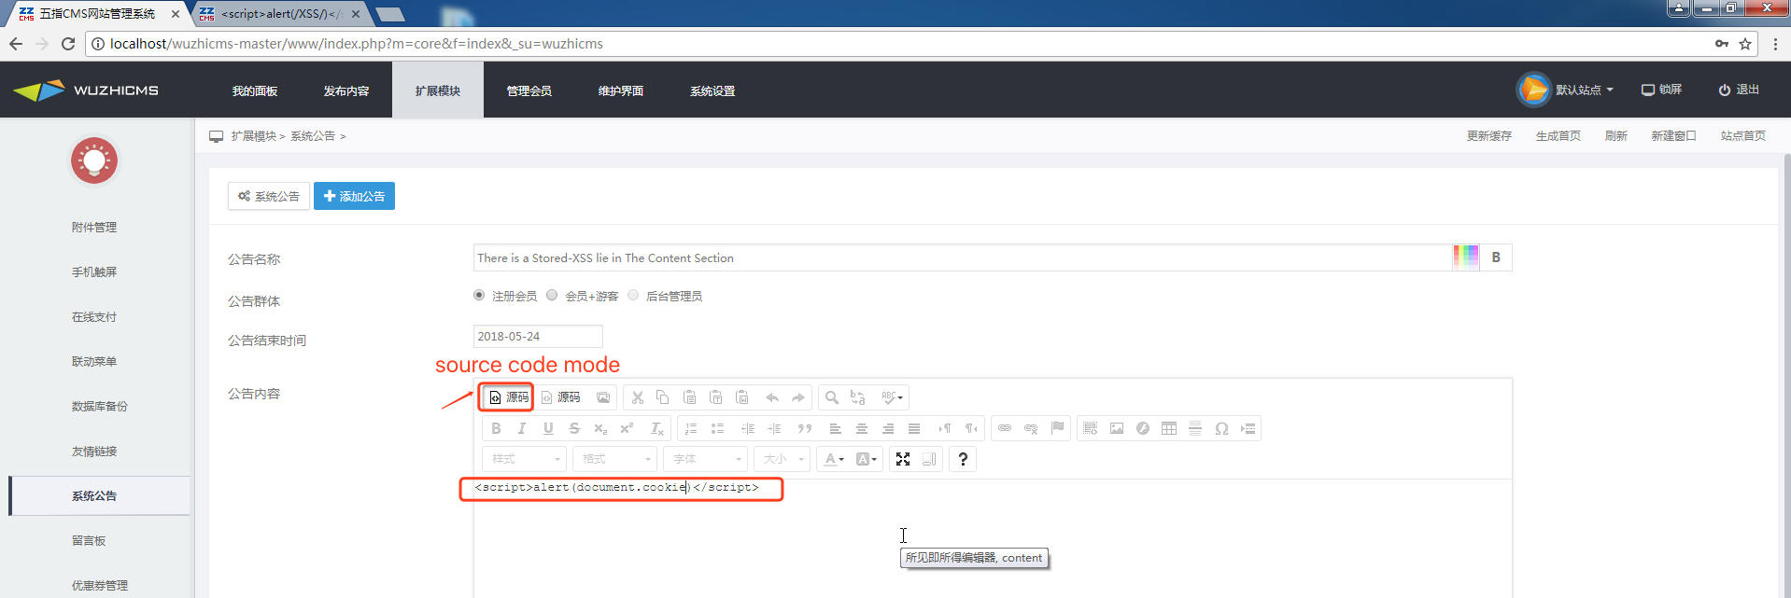Insert an image via editor toolbar
Image resolution: width=1791 pixels, height=598 pixels.
pyautogui.click(x=1117, y=428)
